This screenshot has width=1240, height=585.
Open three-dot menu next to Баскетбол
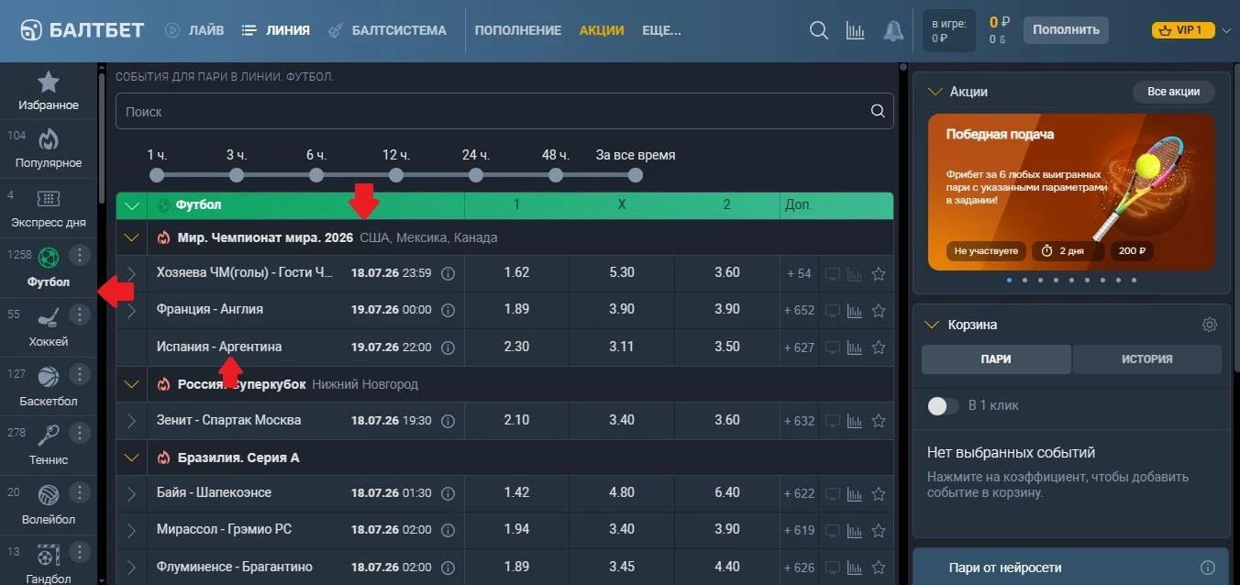point(80,374)
